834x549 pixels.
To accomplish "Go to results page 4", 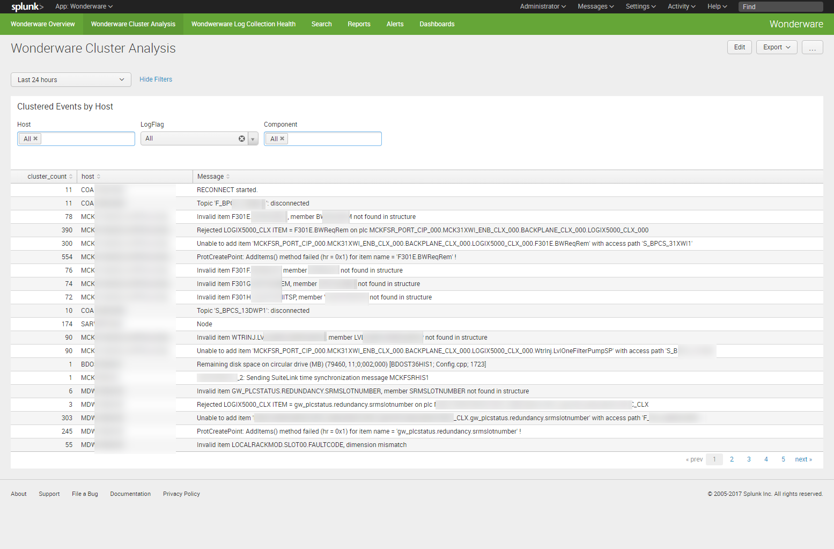I will (x=766, y=459).
